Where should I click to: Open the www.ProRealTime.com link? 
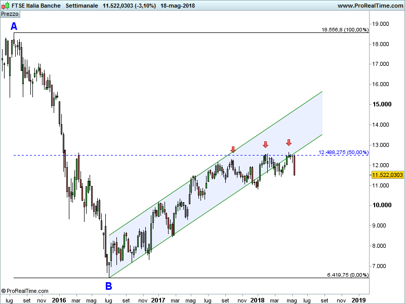coord(370,6)
